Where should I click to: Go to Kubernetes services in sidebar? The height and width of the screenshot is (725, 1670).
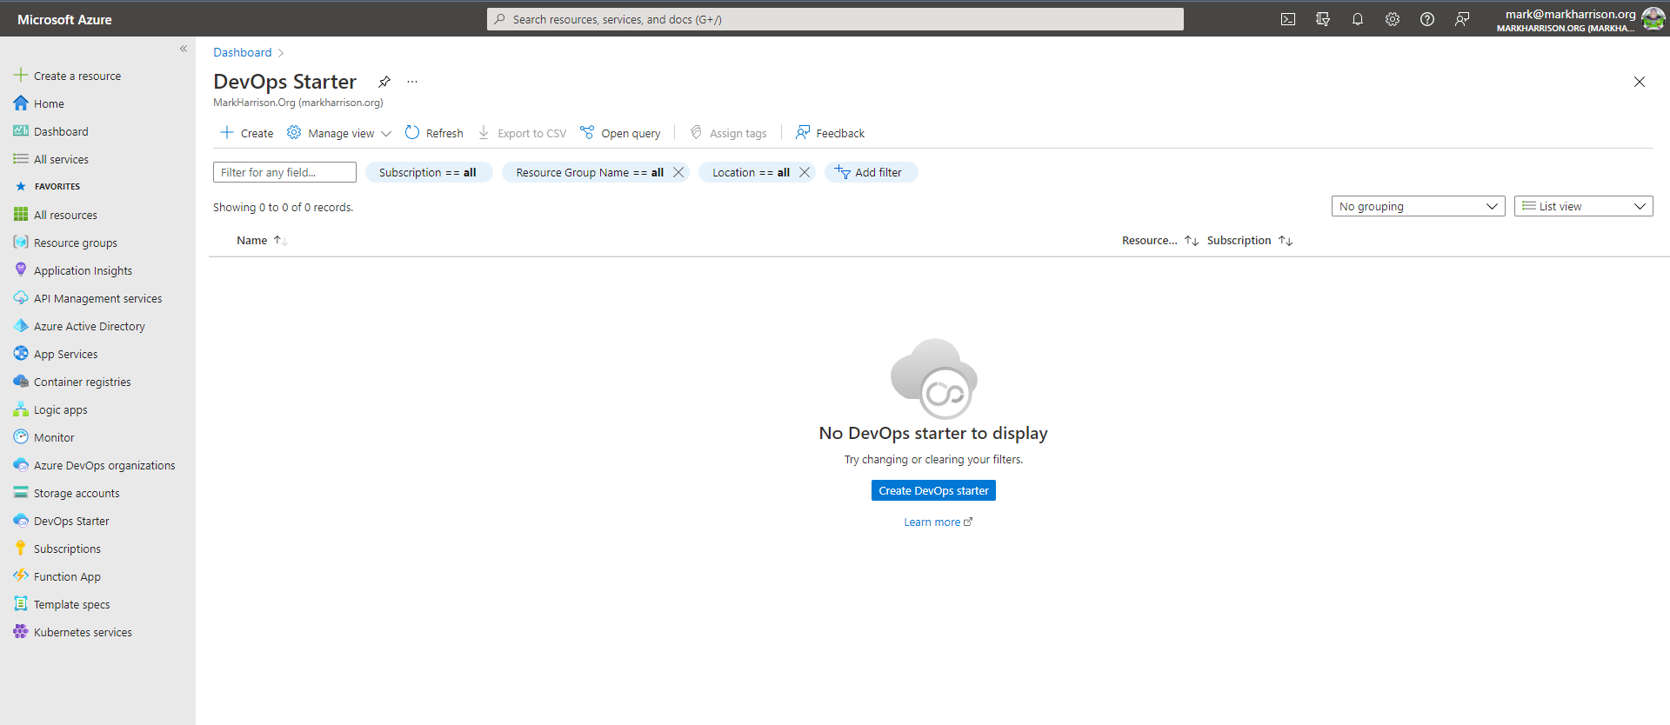83,633
